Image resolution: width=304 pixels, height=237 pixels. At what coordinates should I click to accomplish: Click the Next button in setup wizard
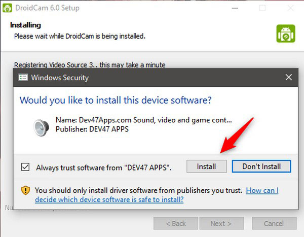coord(221,223)
